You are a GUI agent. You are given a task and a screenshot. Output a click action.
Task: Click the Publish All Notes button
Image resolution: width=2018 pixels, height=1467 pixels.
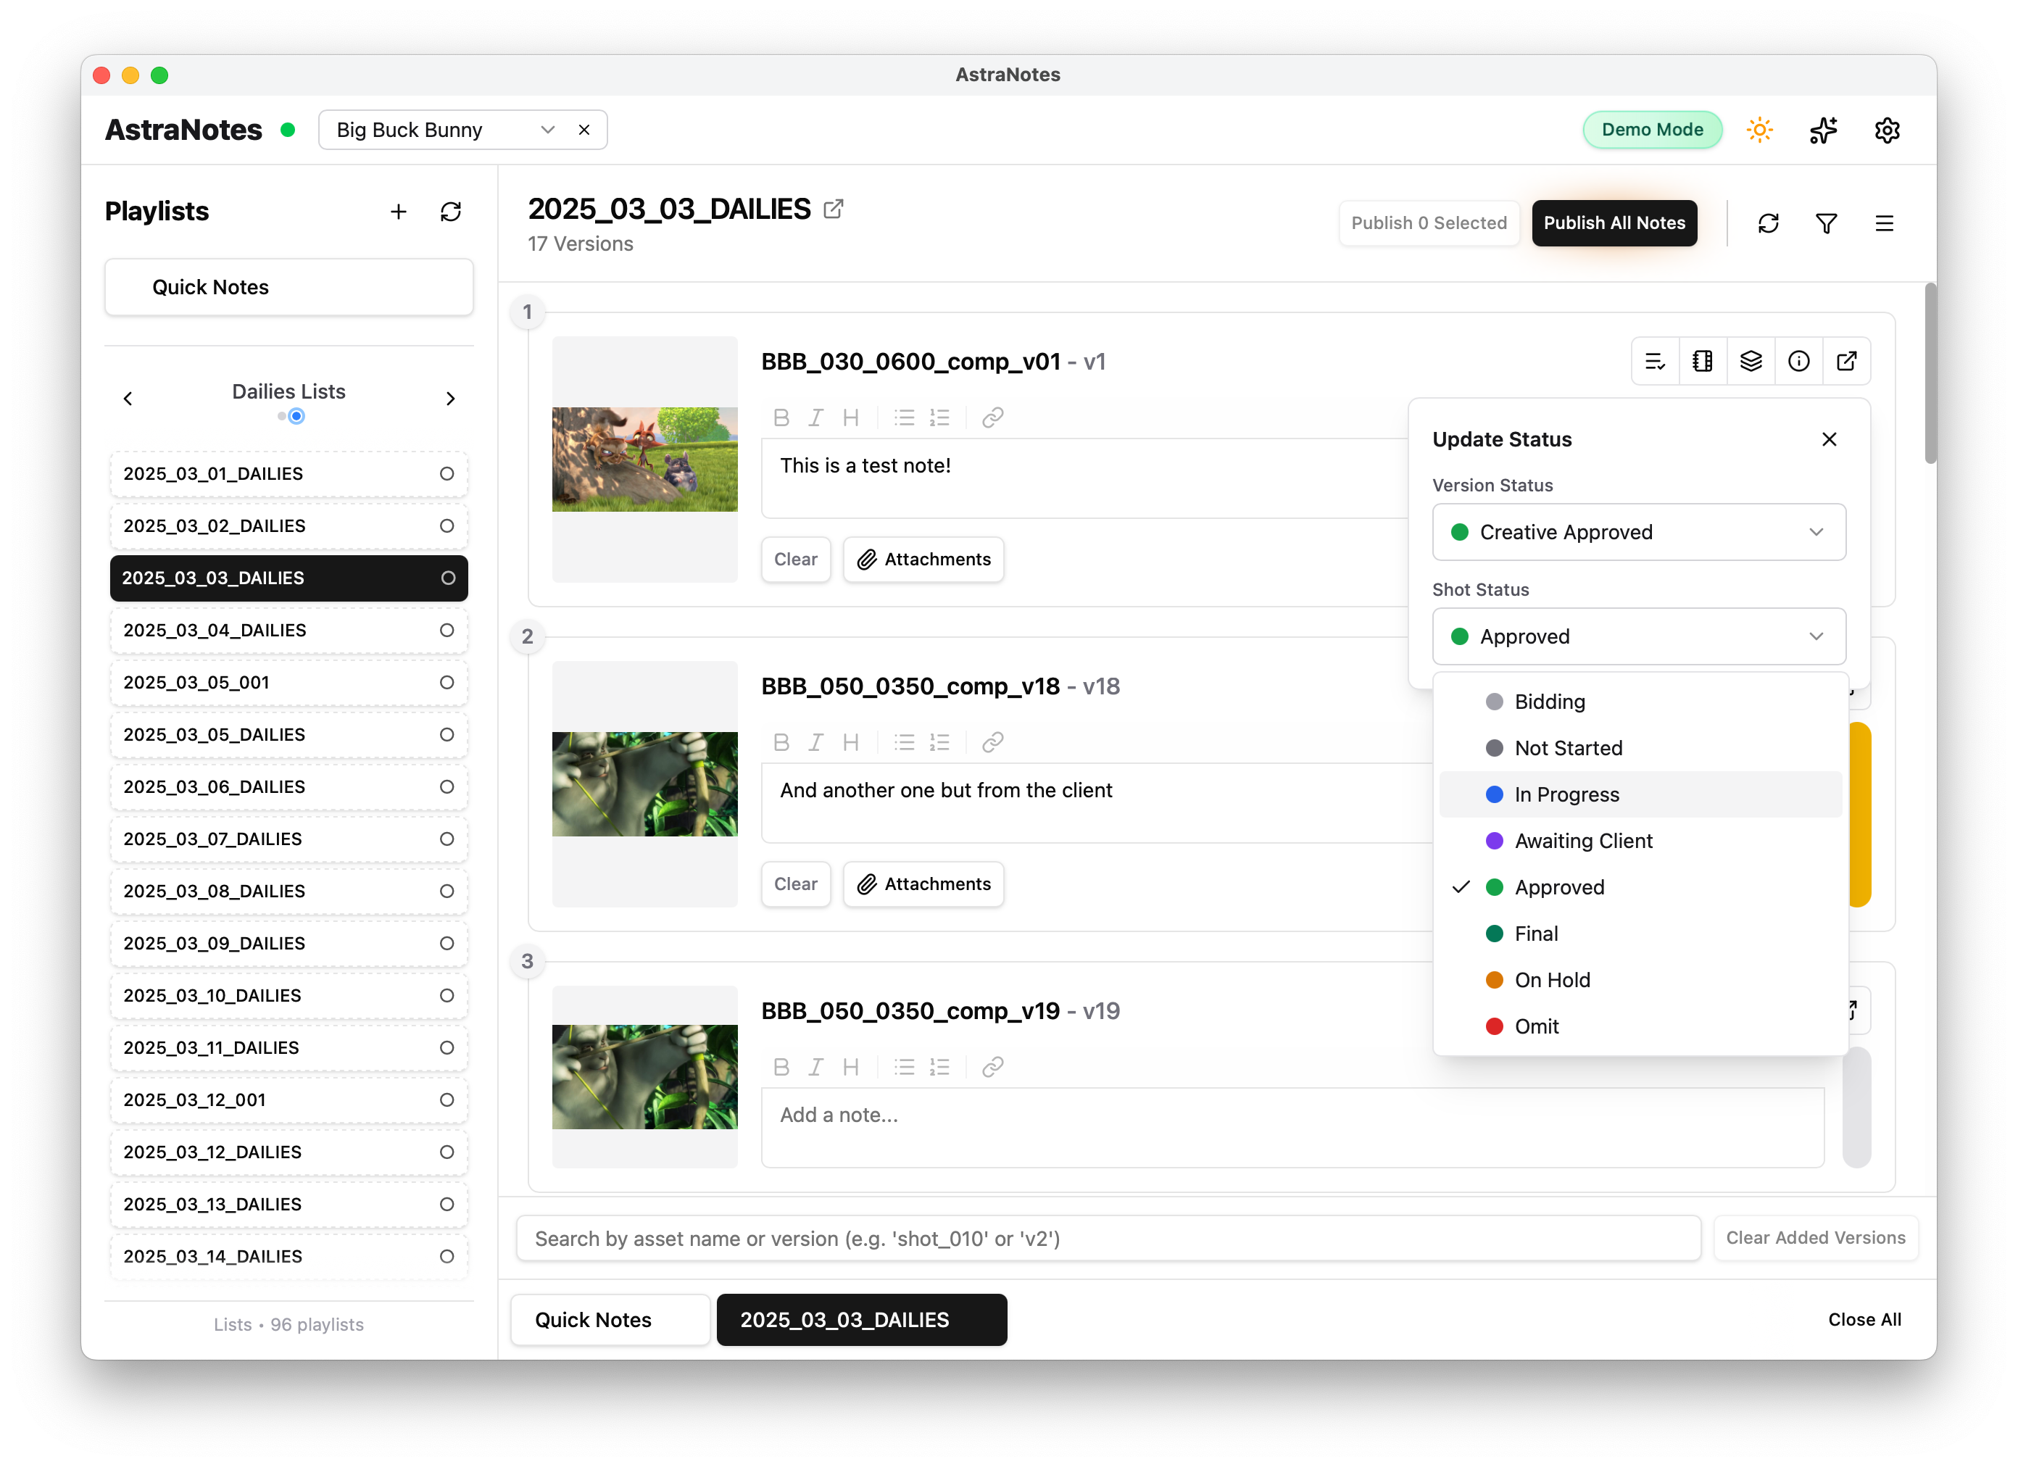click(1614, 223)
